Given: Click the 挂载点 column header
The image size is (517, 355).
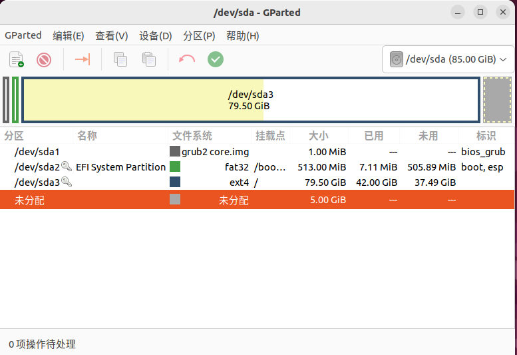Looking at the screenshot, I should click(270, 136).
